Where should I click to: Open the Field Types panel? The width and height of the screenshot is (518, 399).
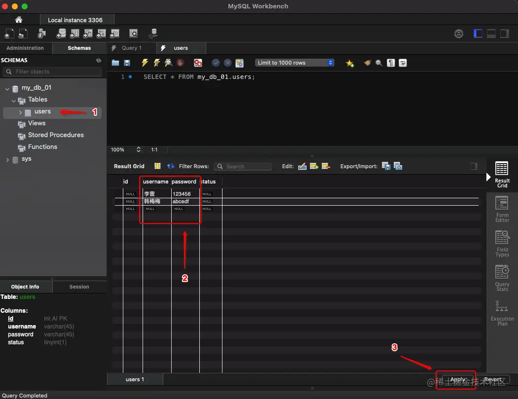point(502,244)
